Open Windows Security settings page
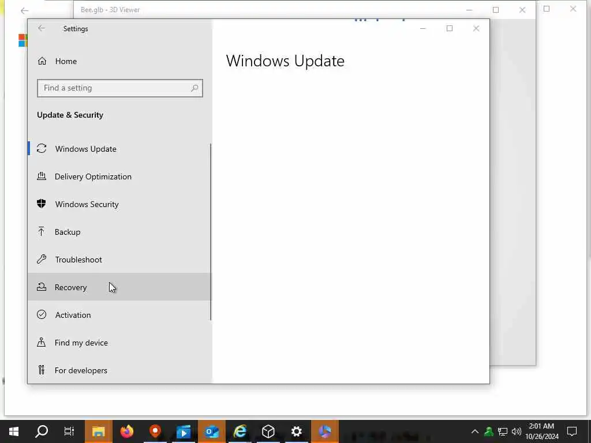The image size is (591, 443). click(119, 204)
